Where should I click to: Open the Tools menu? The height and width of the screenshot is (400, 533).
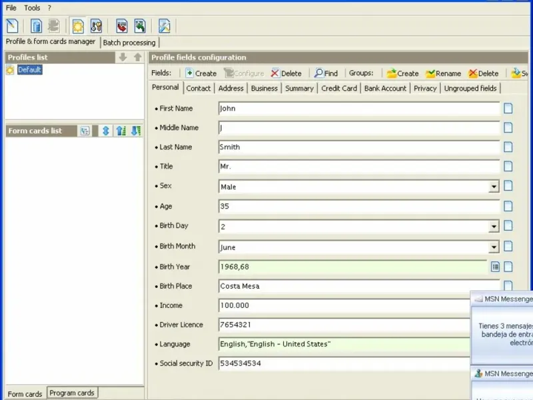[32, 8]
